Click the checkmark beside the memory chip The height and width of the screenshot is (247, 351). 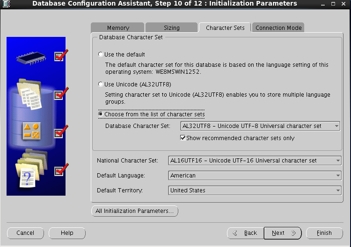59,56
